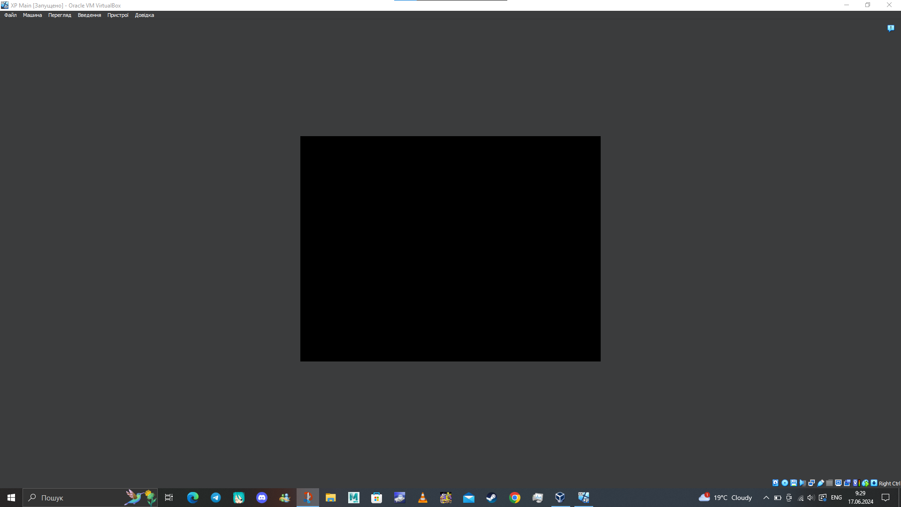Open the floppy drive status icon
The width and height of the screenshot is (901, 507).
(x=794, y=483)
